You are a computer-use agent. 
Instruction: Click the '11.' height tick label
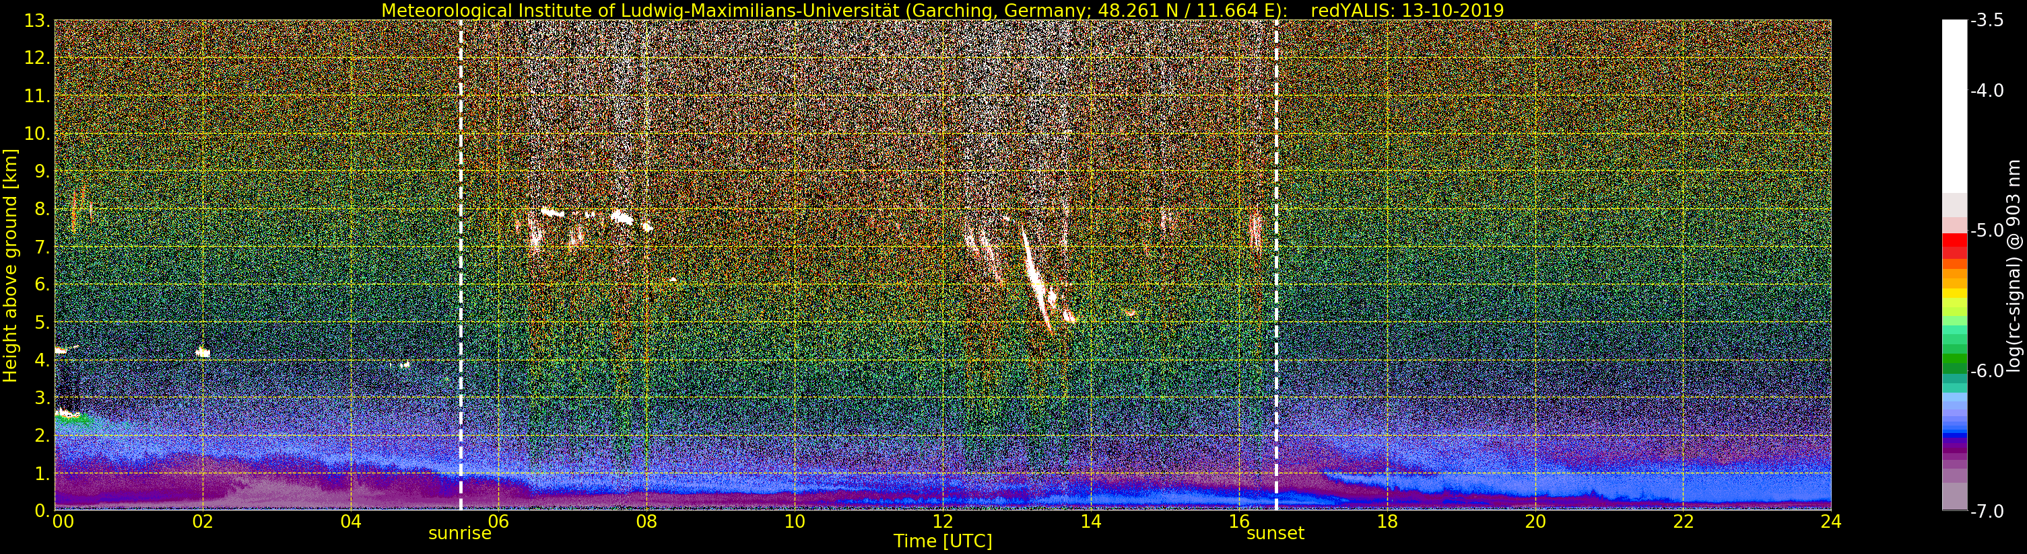point(37,96)
